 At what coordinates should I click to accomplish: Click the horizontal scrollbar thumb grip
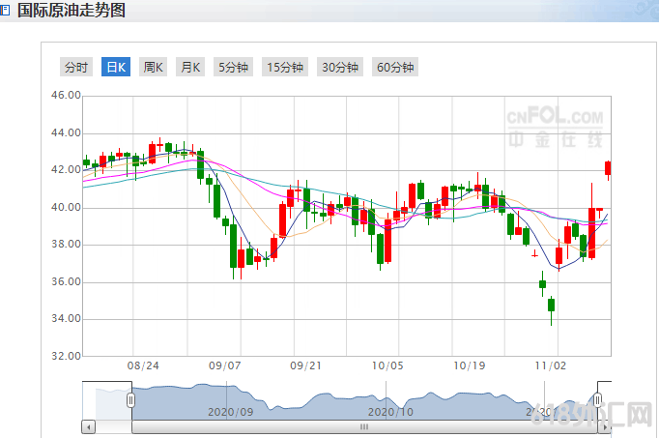(365, 426)
